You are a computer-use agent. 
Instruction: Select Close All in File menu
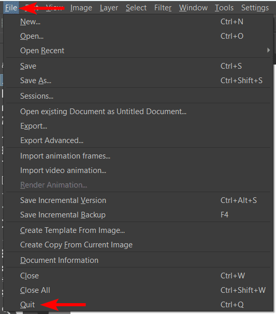(x=138, y=290)
